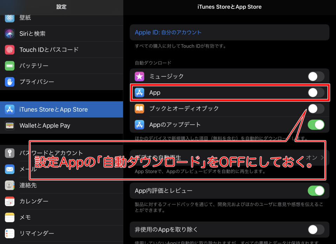Tap the green Battery icon

click(x=10, y=66)
